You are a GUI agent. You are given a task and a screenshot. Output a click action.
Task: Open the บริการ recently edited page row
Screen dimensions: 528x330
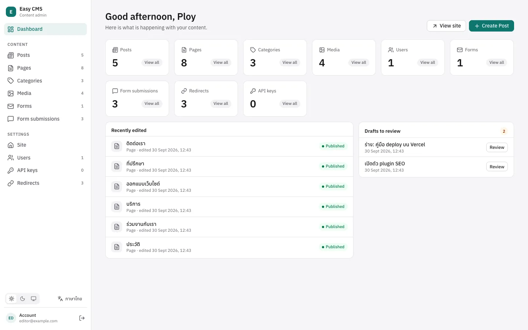[x=229, y=207]
